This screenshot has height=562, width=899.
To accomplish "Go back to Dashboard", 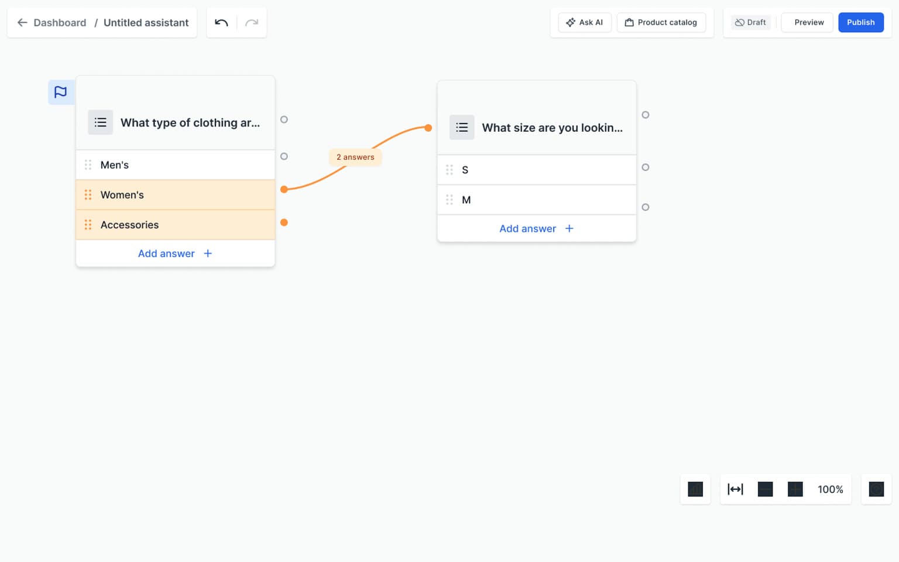I will (x=60, y=23).
